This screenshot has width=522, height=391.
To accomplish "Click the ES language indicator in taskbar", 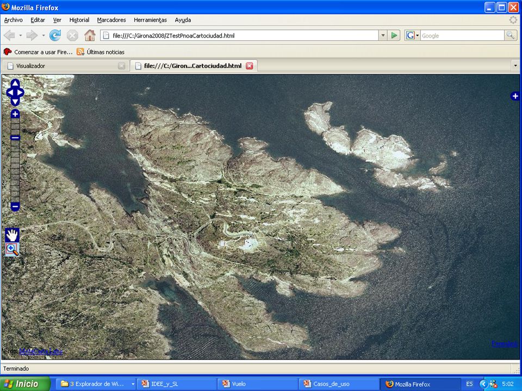I will coord(469,384).
